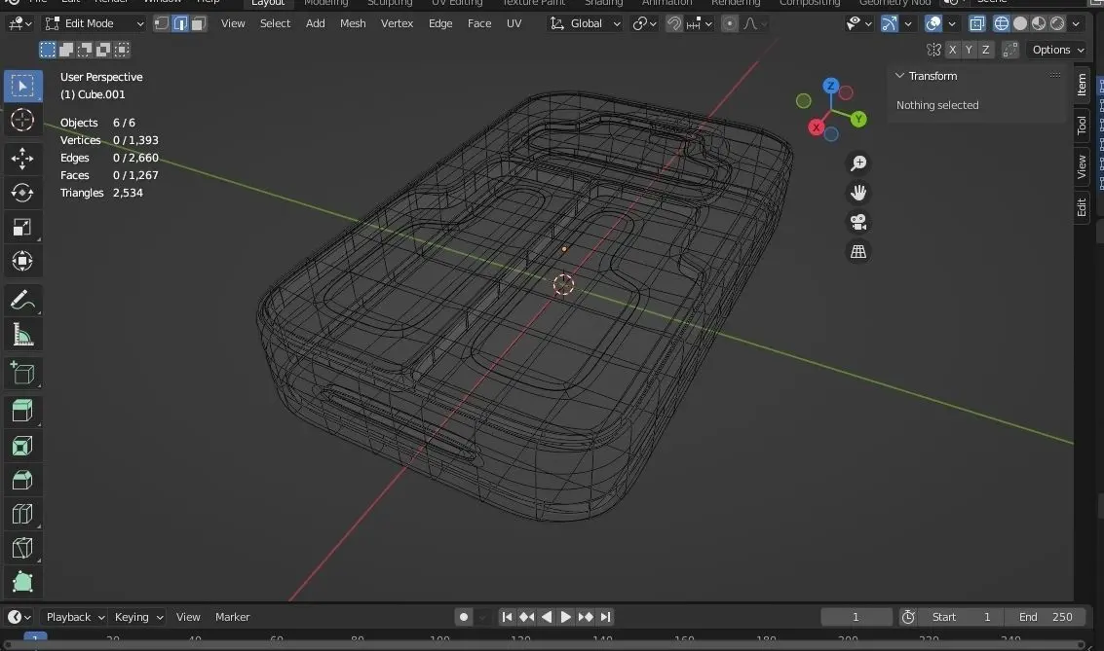Play the animation forward
This screenshot has height=651, width=1104.
[566, 617]
